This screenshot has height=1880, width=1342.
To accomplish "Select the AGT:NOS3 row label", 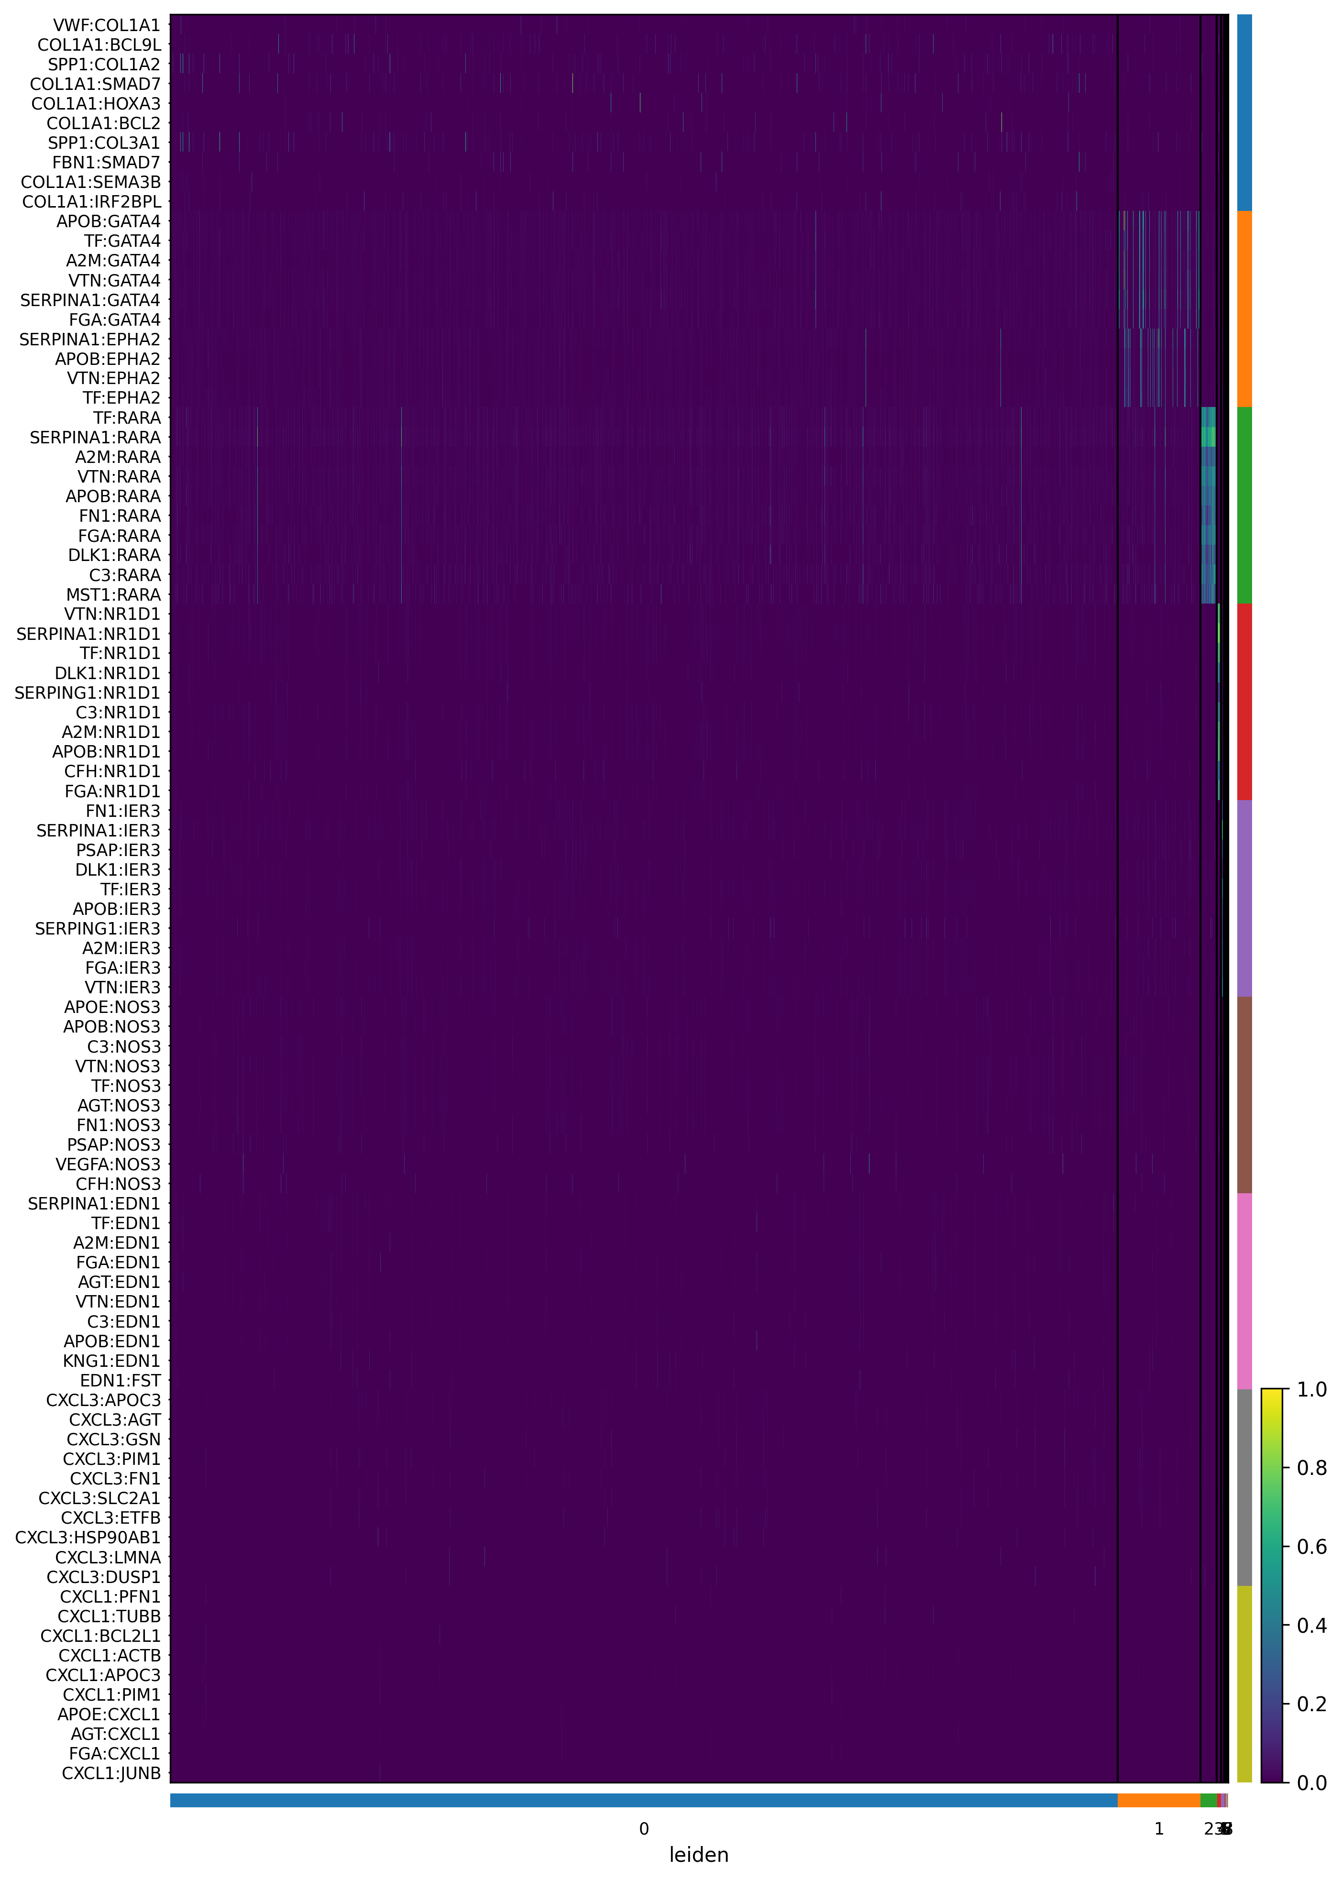I will click(x=119, y=1106).
